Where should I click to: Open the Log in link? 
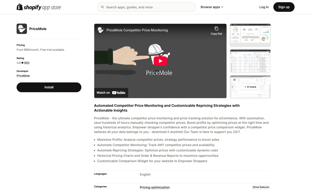[264, 7]
